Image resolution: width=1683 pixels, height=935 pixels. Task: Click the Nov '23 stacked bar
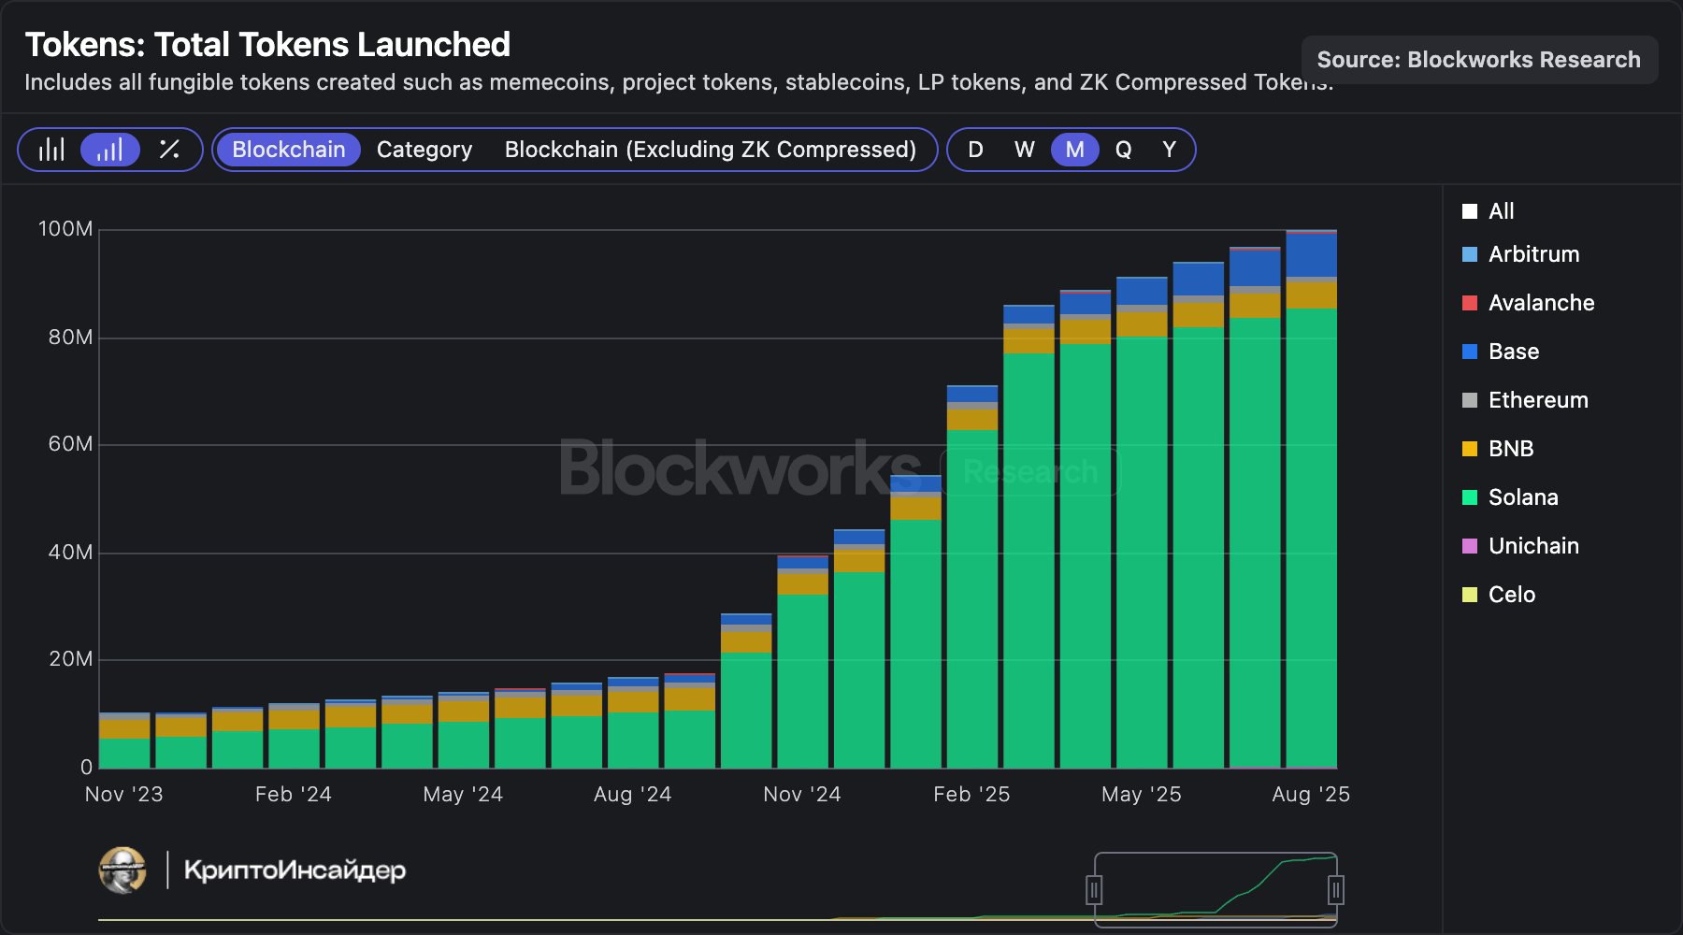tap(124, 741)
